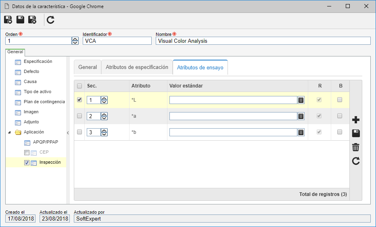
Task: Reload the attribute grid with the side refresh icon
Action: coord(356,161)
